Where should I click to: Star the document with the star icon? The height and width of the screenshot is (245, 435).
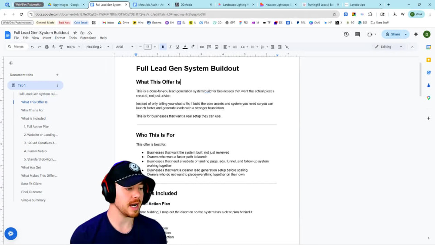75,33
